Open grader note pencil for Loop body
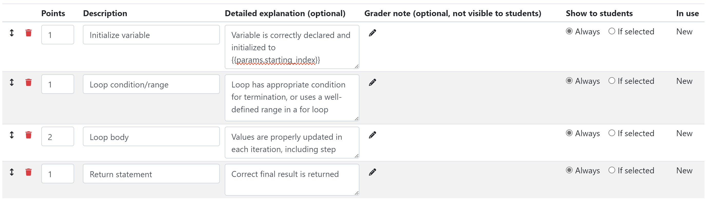This screenshot has width=706, height=200. [372, 135]
